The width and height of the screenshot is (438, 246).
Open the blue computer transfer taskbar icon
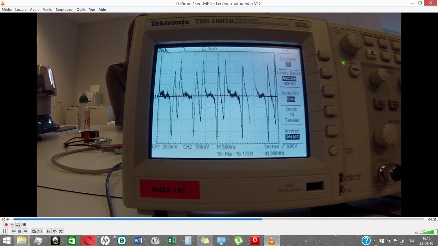click(222, 241)
